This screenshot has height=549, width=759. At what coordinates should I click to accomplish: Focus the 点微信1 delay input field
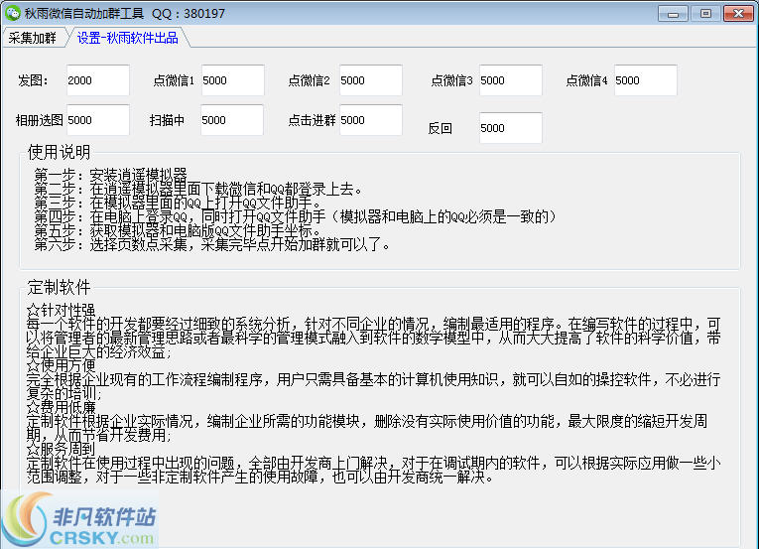tap(233, 80)
